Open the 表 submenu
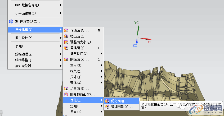The height and width of the screenshot is (116, 224). 35,46
